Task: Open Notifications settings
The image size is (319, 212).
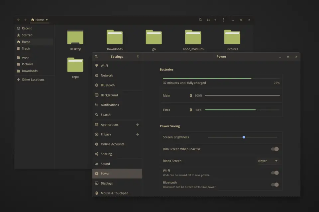Action: [109, 105]
